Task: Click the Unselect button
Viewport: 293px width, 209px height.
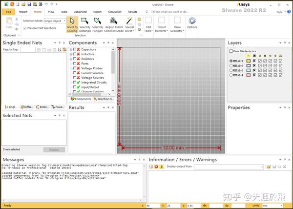Action: point(54,149)
